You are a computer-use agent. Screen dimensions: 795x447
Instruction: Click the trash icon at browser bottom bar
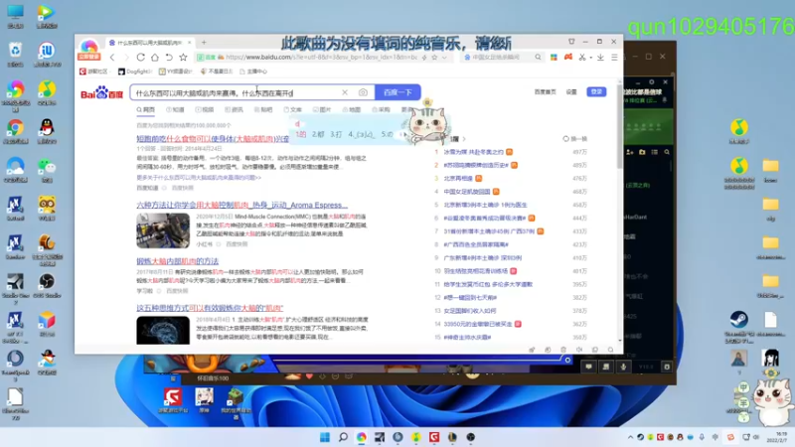tap(563, 350)
